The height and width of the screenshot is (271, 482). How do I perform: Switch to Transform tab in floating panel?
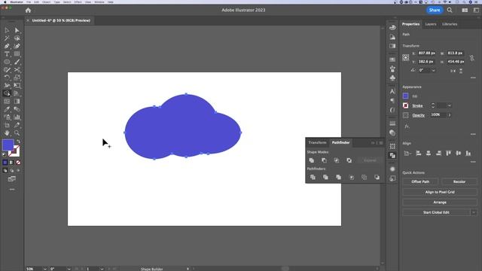[x=317, y=142]
